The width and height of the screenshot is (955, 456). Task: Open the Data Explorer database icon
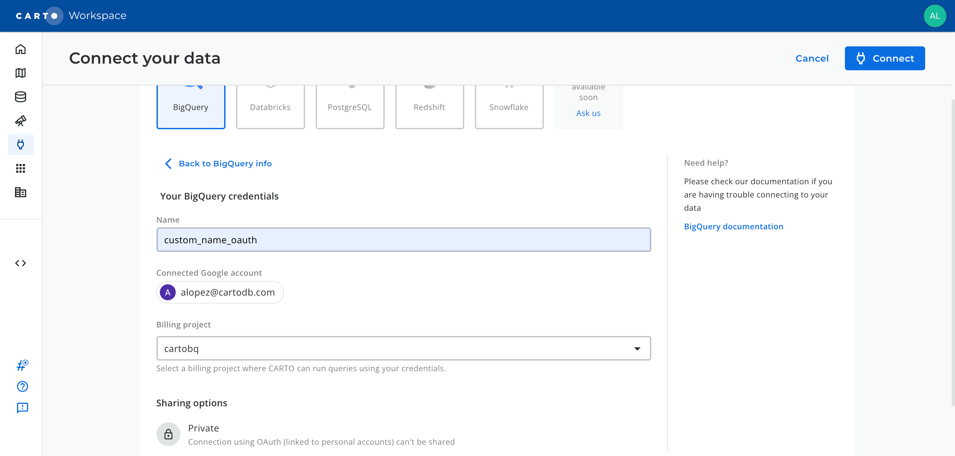[x=20, y=97]
